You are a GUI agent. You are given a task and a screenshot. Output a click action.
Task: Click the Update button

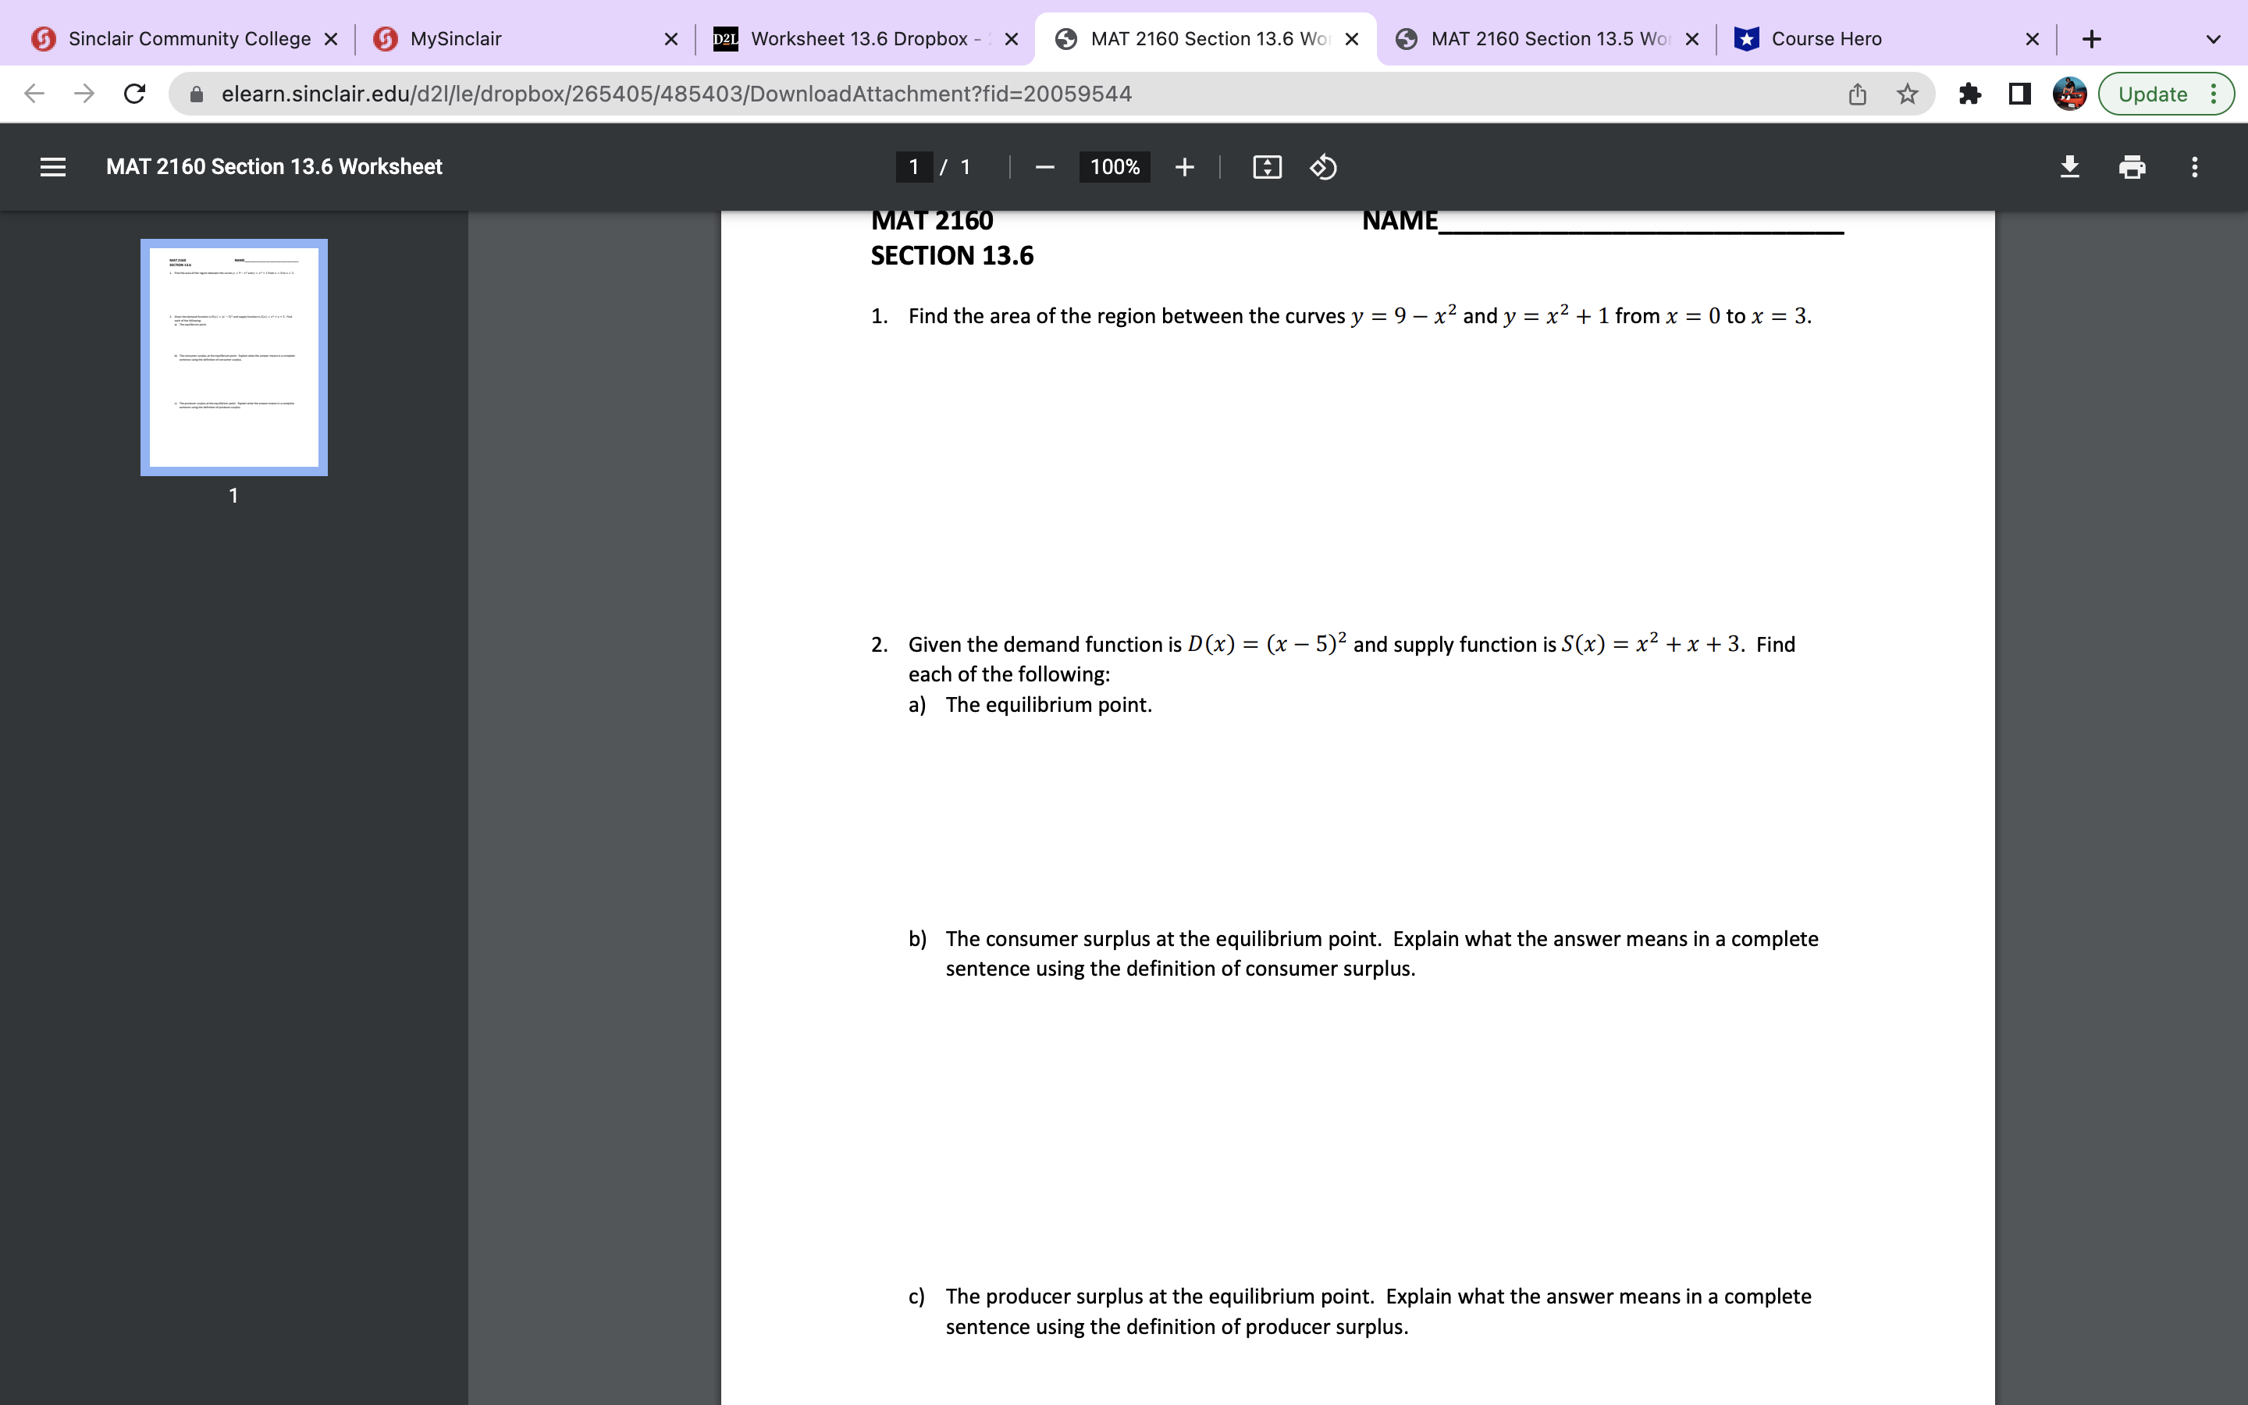(x=2154, y=94)
